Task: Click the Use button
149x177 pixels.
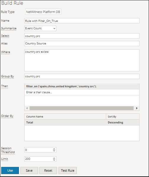Action: [10, 170]
